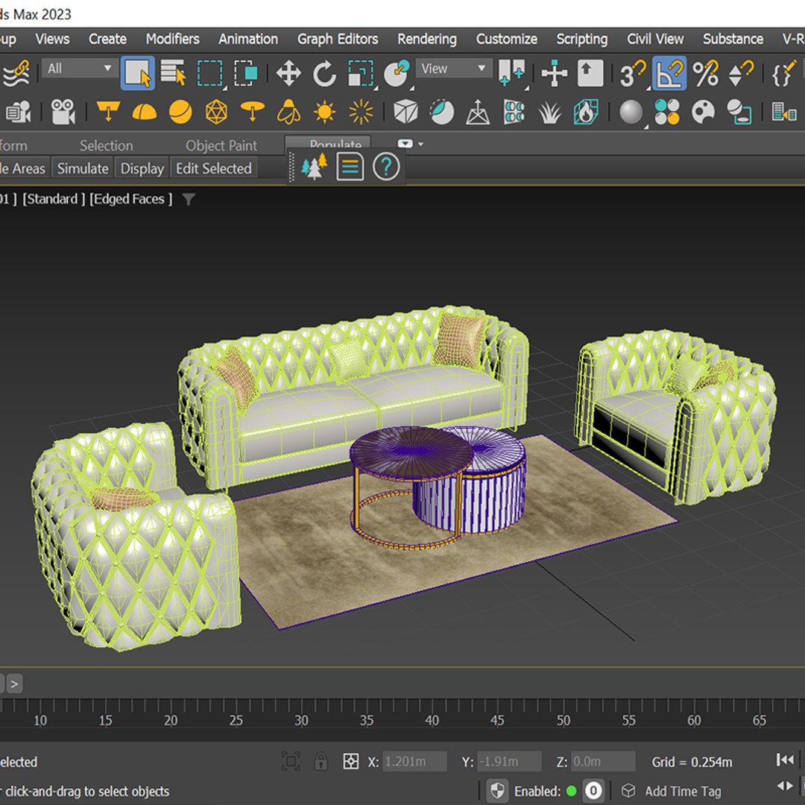Open the Graph Editors menu
Image resolution: width=805 pixels, height=805 pixels.
[x=338, y=39]
